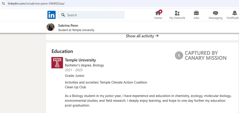Open the Messaging chat bubble icon
This screenshot has width=239, height=113.
click(215, 13)
